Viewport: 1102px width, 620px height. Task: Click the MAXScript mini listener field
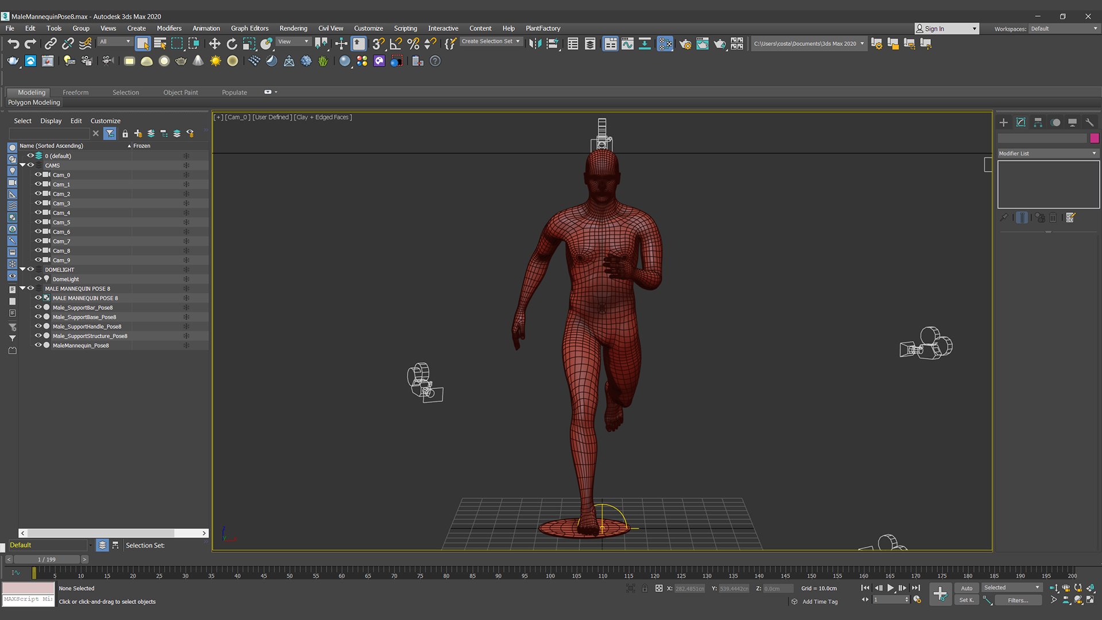pos(28,599)
